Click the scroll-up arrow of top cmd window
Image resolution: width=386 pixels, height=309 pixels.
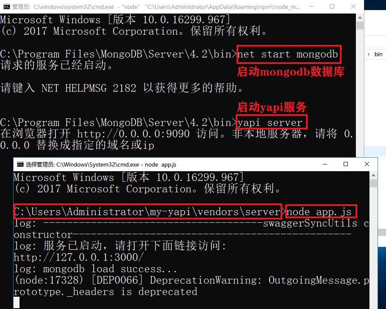click(x=360, y=18)
